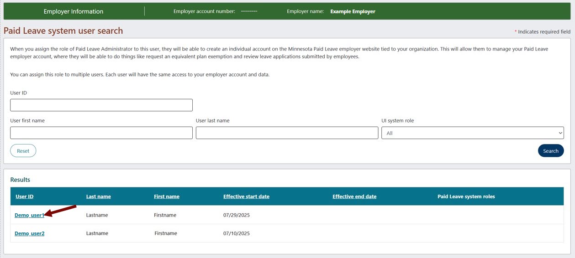This screenshot has width=575, height=258.
Task: Sort results by Last name column
Action: click(98, 196)
